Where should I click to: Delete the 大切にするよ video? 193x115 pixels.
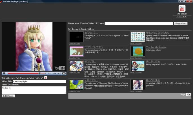[74, 91]
